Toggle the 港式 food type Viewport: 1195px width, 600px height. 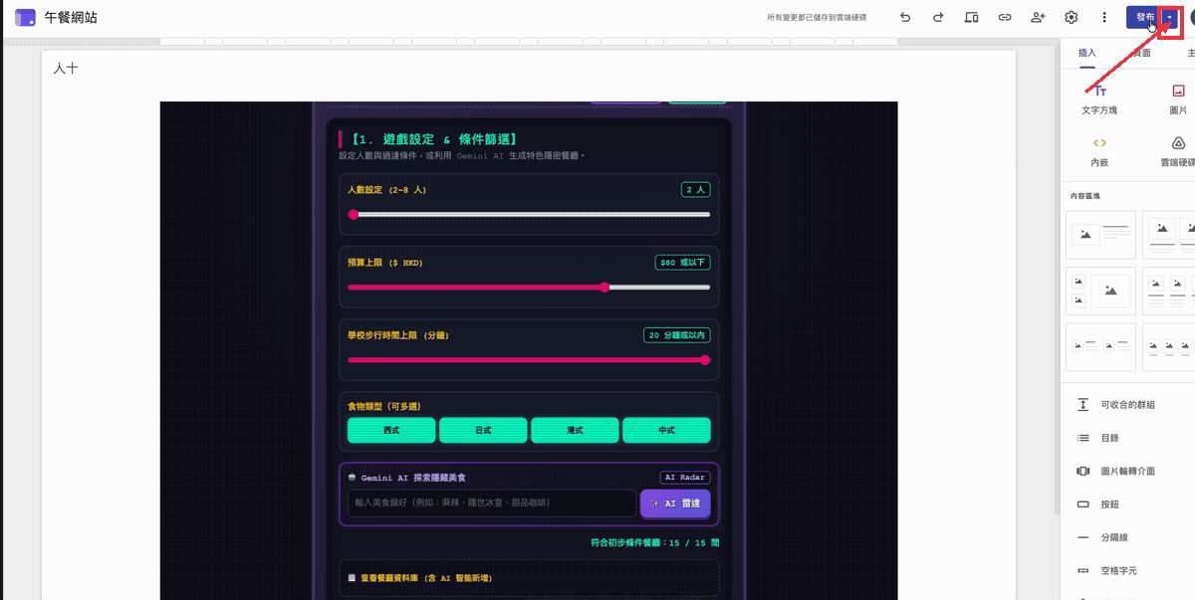(x=575, y=430)
